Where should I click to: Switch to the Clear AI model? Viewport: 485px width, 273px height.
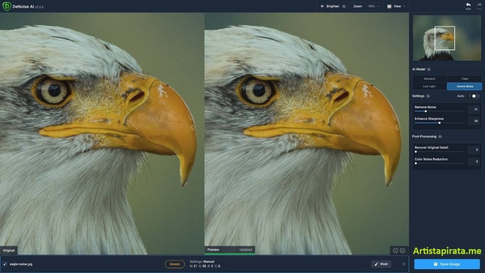[465, 79]
